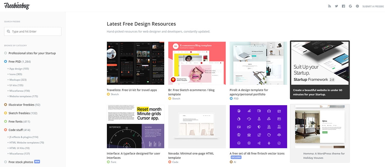Open the Mockups subcategory
The image size is (385, 167).
[x=17, y=80]
